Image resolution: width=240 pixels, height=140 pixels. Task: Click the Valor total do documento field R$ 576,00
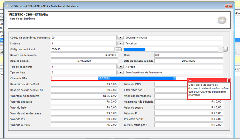[84, 96]
